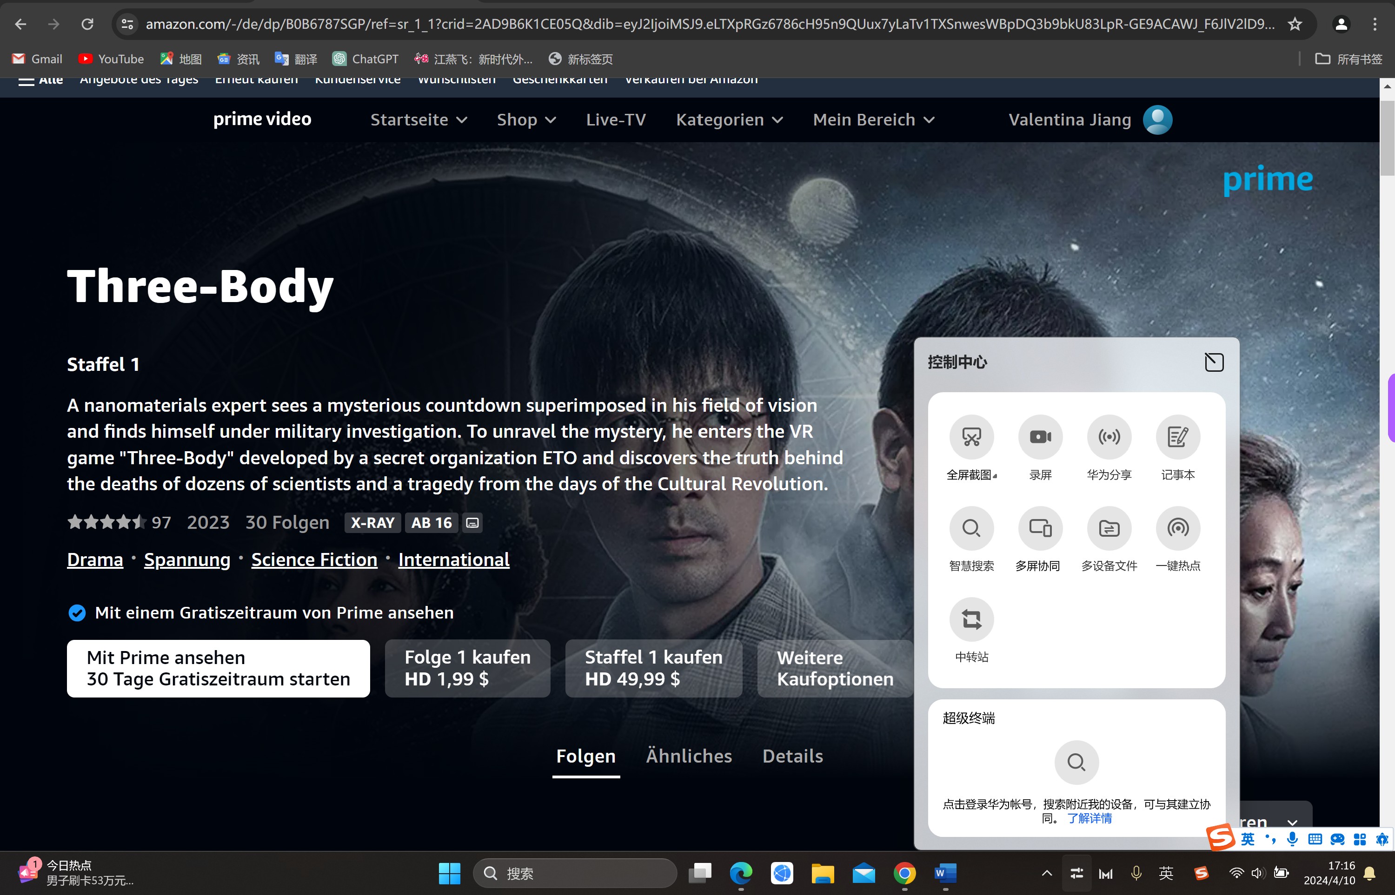Expand the Shop dropdown menu
Viewport: 1395px width, 895px height.
(x=526, y=120)
